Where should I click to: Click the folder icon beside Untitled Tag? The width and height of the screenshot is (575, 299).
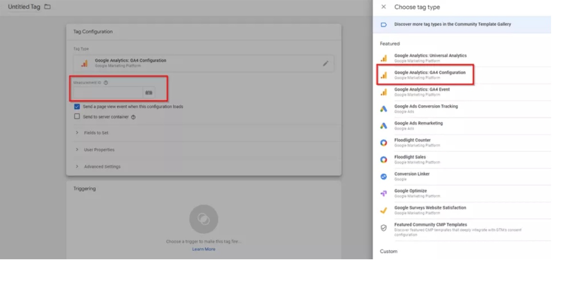tap(47, 7)
